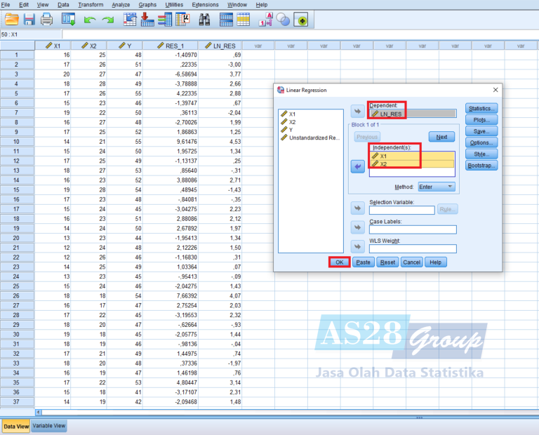Click the Value Labels toolbar icon
The width and height of the screenshot is (539, 435).
(267, 20)
